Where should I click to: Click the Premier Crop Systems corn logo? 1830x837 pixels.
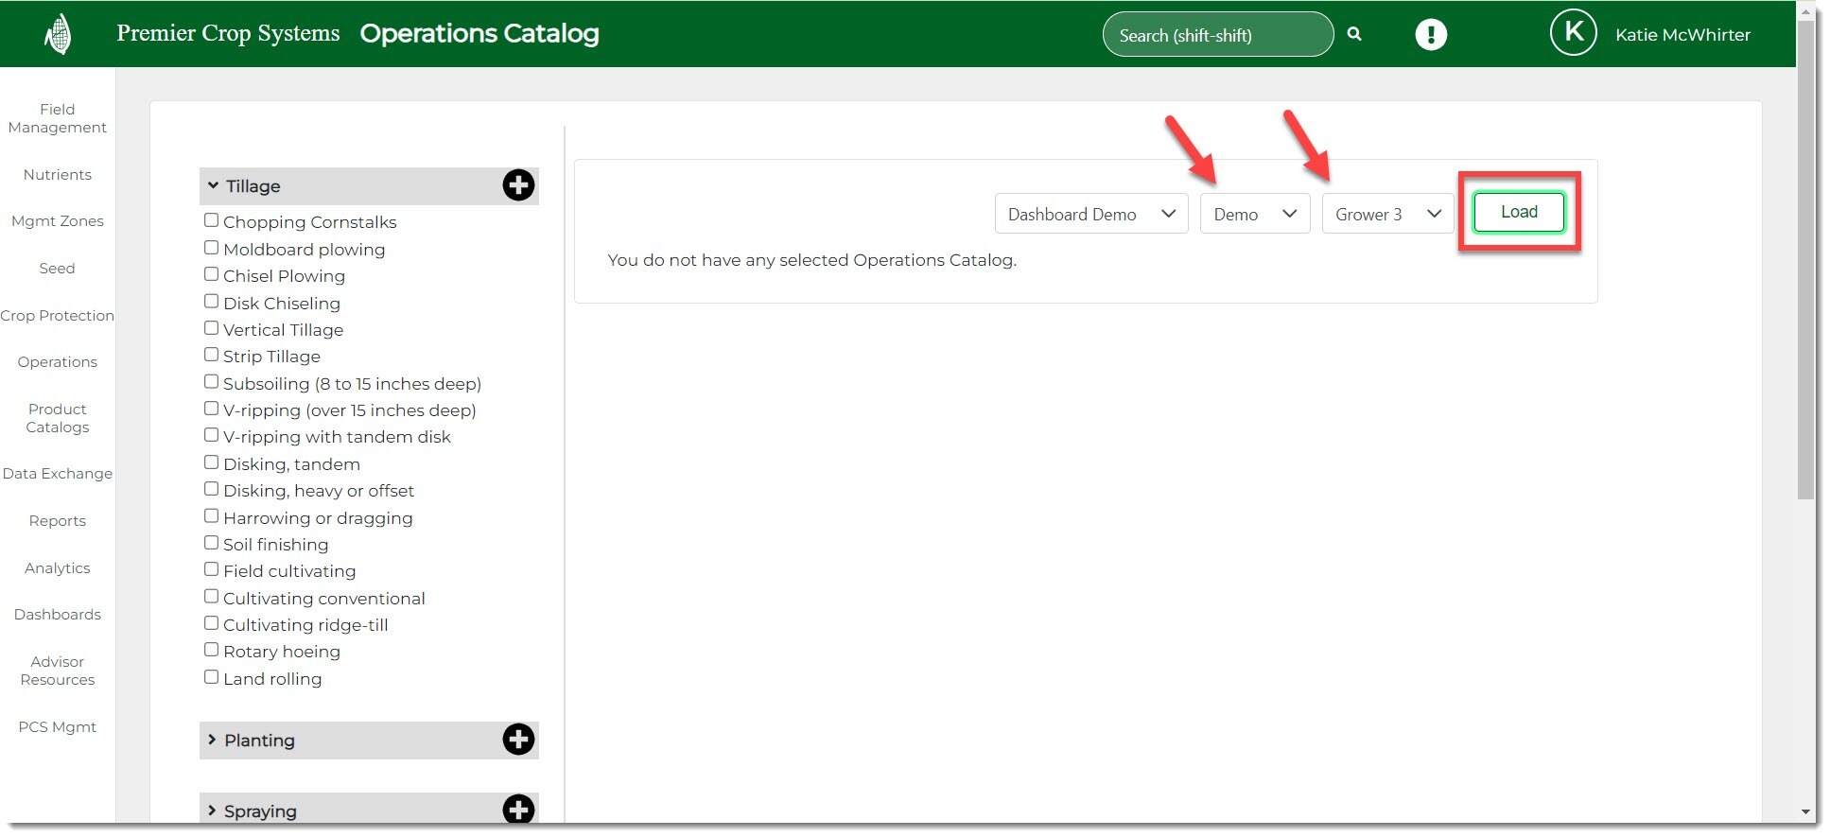tap(58, 35)
